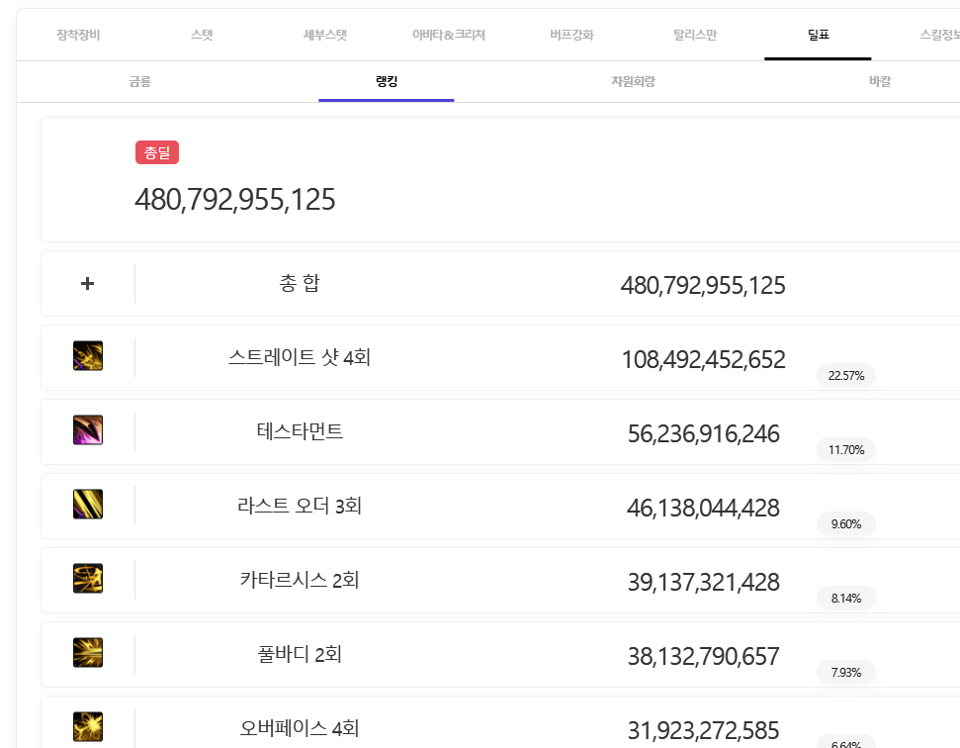Click the 테스타먼트 skill icon
The width and height of the screenshot is (960, 748).
(x=88, y=430)
